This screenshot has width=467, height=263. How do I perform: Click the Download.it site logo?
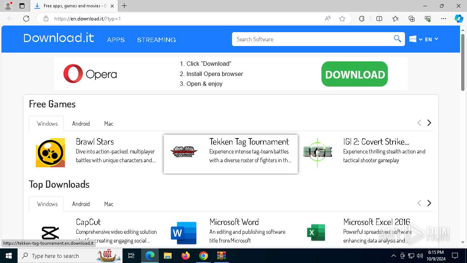click(59, 38)
